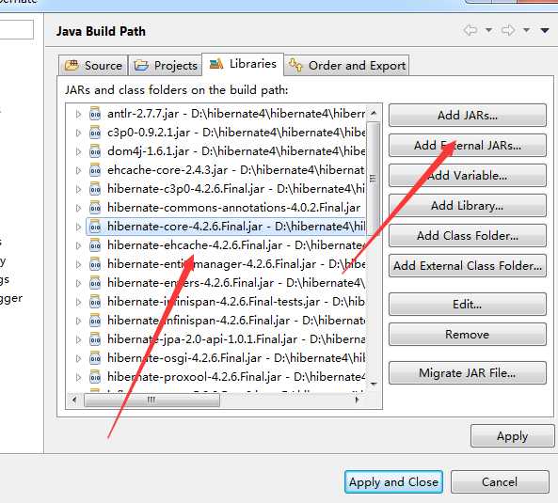Viewport: 558px width, 503px height.
Task: Cancel the properties dialog
Action: [500, 482]
